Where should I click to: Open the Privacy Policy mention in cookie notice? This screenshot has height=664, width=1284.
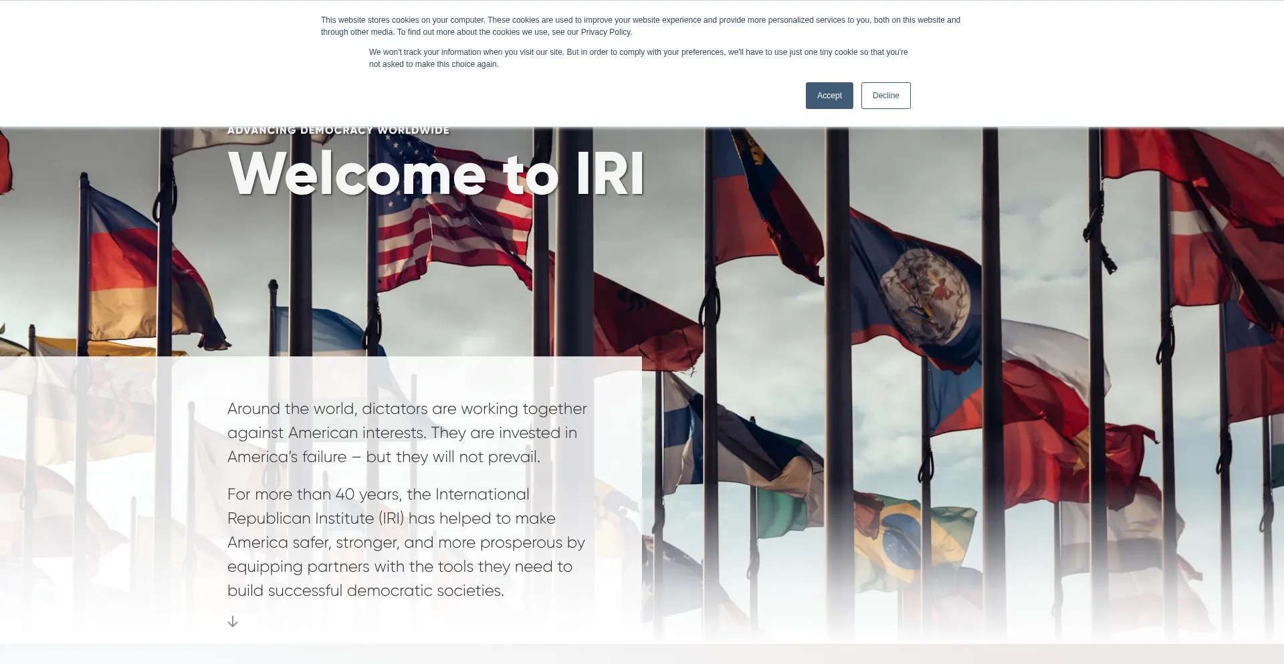point(606,32)
